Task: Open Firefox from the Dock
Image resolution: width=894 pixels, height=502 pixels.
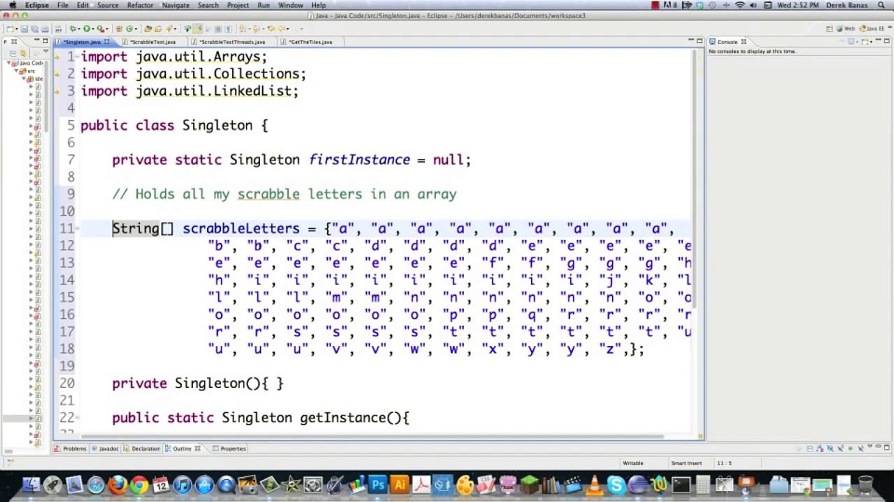Action: [117, 485]
